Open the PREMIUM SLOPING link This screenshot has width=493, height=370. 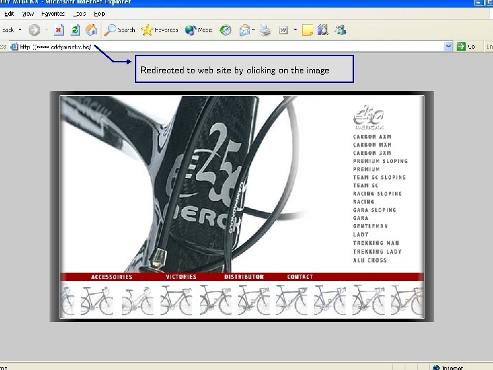point(380,161)
